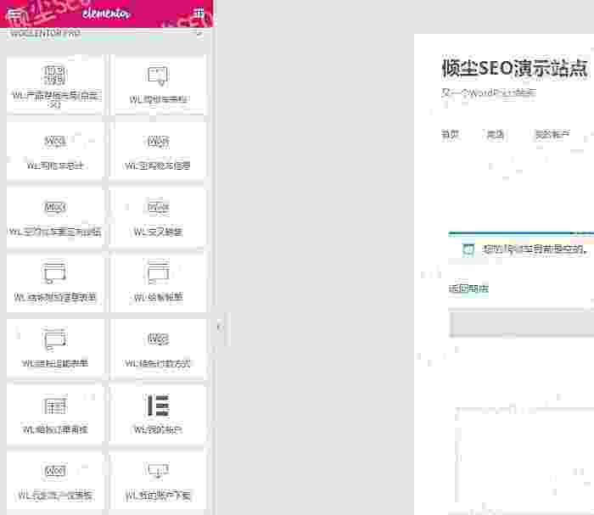
Task: Select the WL cross sell widget
Action: 158,216
